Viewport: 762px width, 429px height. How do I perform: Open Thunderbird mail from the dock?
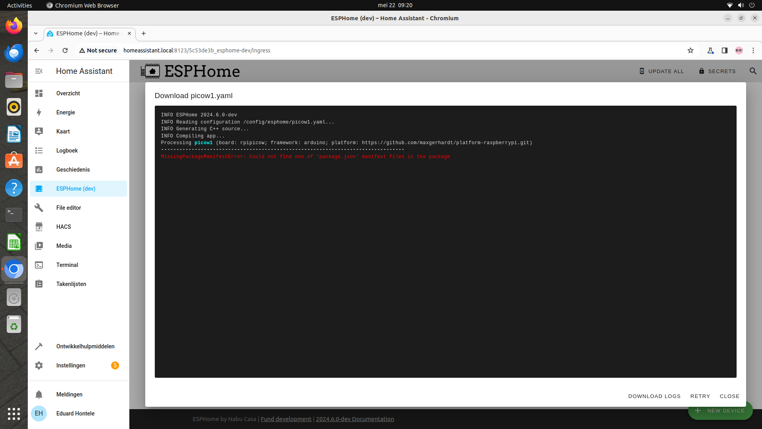coord(14,53)
